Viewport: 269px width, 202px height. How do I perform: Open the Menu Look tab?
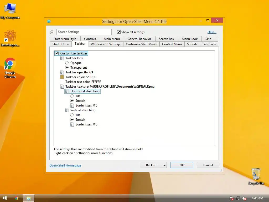point(190,39)
